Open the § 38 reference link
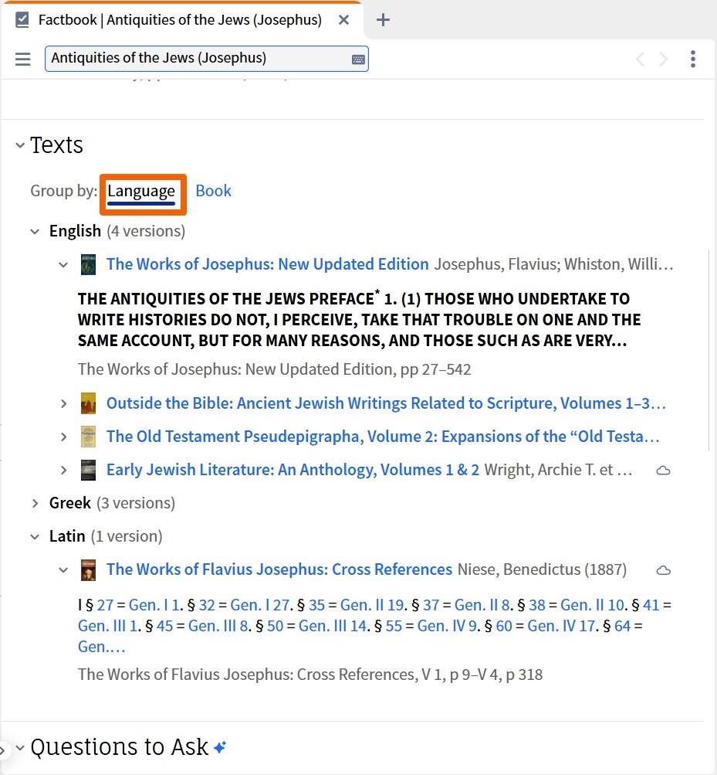 (537, 605)
